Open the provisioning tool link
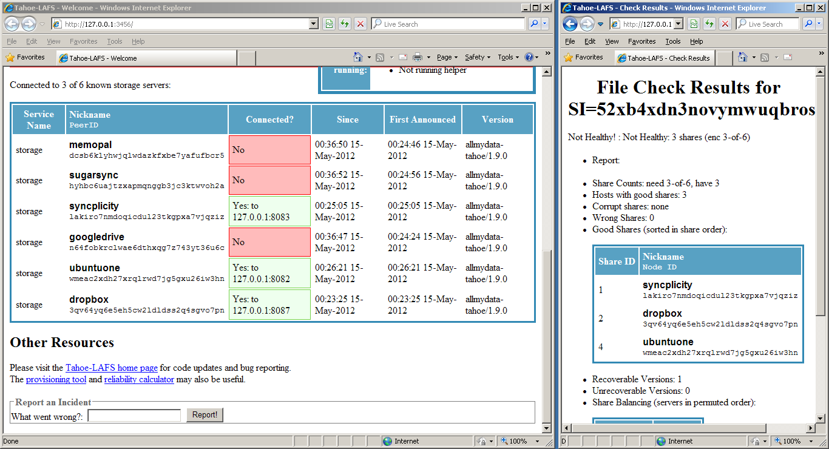The image size is (829, 449). pos(56,380)
